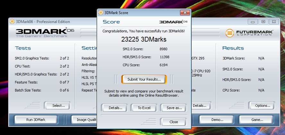Click the Results panel heading
Screen dimensions: 285x135
click(233, 48)
